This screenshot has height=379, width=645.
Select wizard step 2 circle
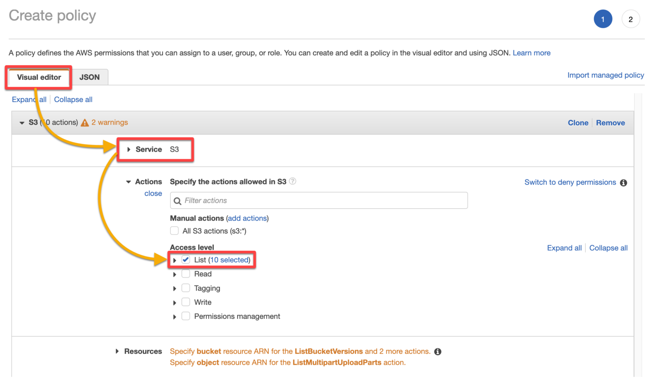pos(631,18)
